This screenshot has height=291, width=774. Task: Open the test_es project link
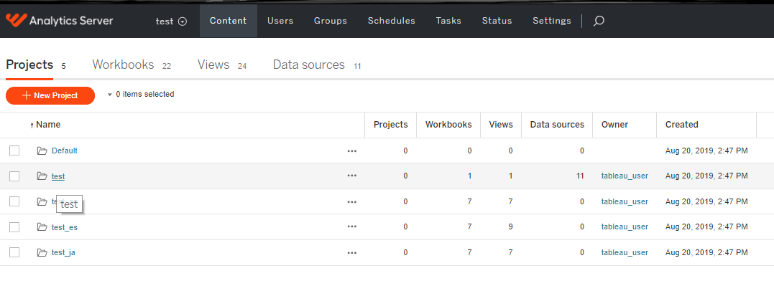pos(64,227)
